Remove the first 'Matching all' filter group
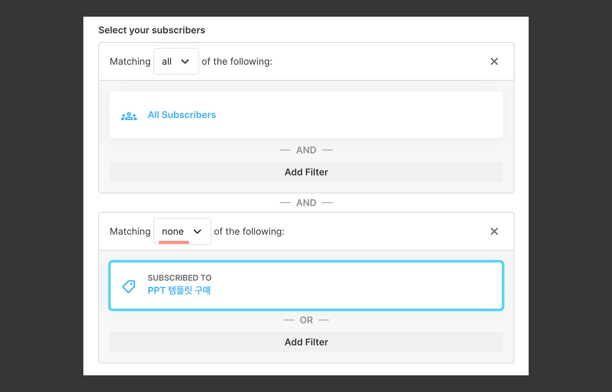The height and width of the screenshot is (392, 612). point(494,61)
